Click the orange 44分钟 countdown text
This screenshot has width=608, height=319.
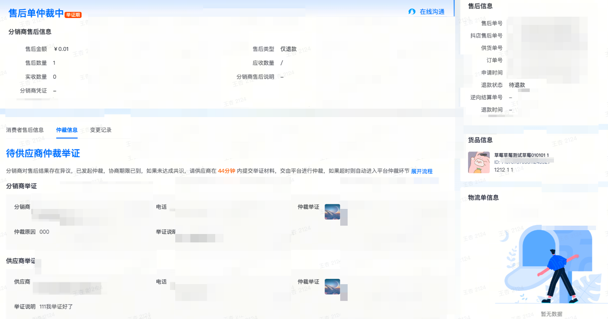(x=226, y=171)
